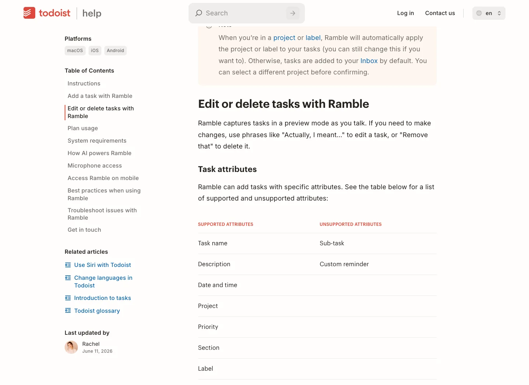Click the globe language icon
The height and width of the screenshot is (385, 529).
point(479,13)
